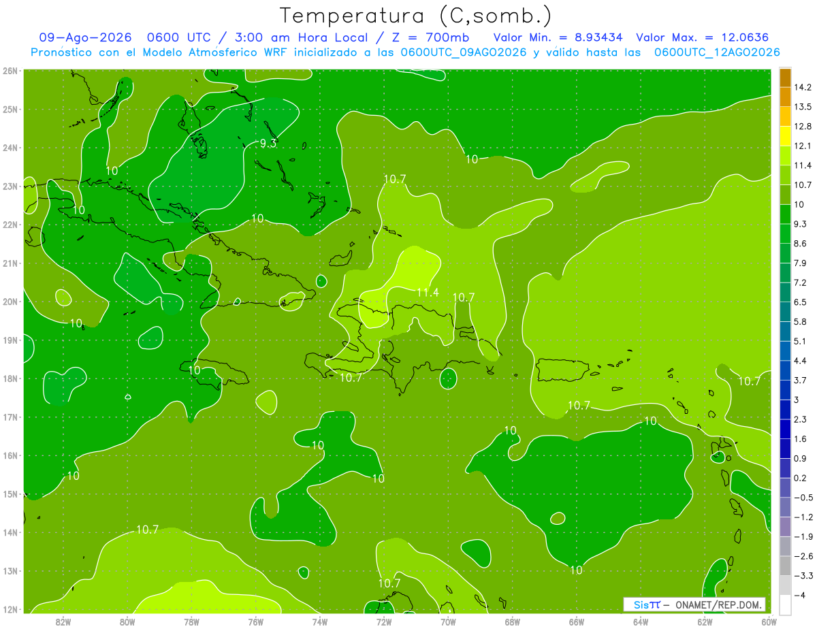Click the '0600UTC_09AGO2026' initialization time
The width and height of the screenshot is (817, 631).
pos(463,52)
